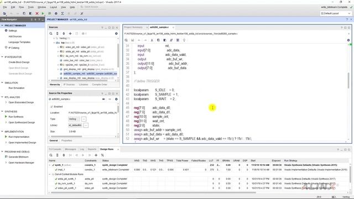This screenshot has height=199, width=354.
Task: Collapse PROGRAM AND DEBUG section
Action: 2,151
